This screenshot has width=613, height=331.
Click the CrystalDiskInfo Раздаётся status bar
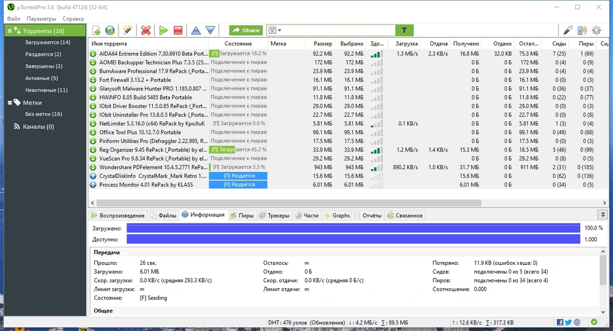238,176
